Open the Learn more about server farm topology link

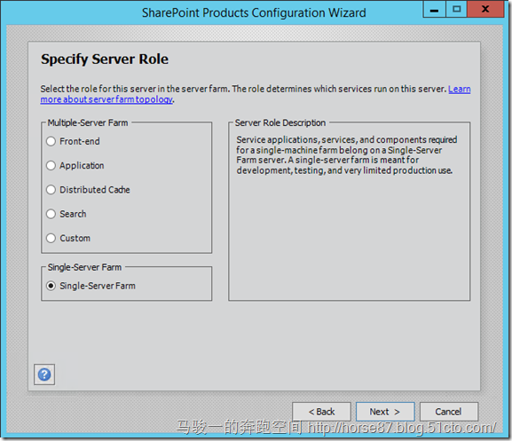pos(106,99)
